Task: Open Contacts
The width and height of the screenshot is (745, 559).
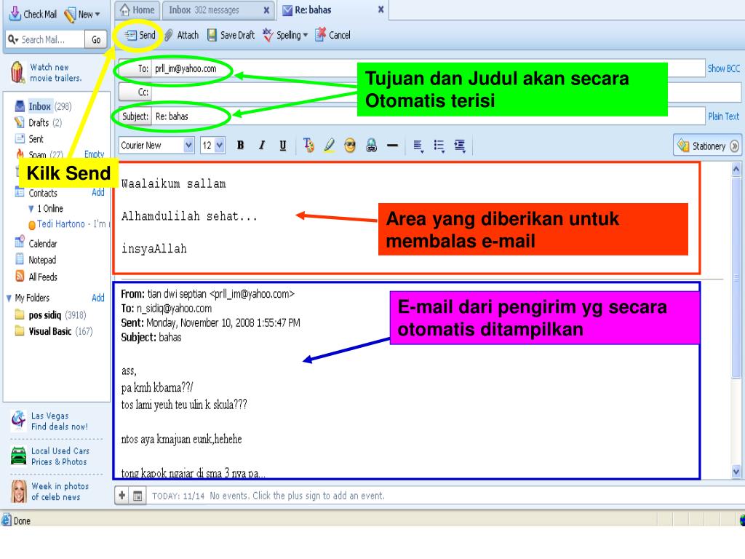Action: 36,193
